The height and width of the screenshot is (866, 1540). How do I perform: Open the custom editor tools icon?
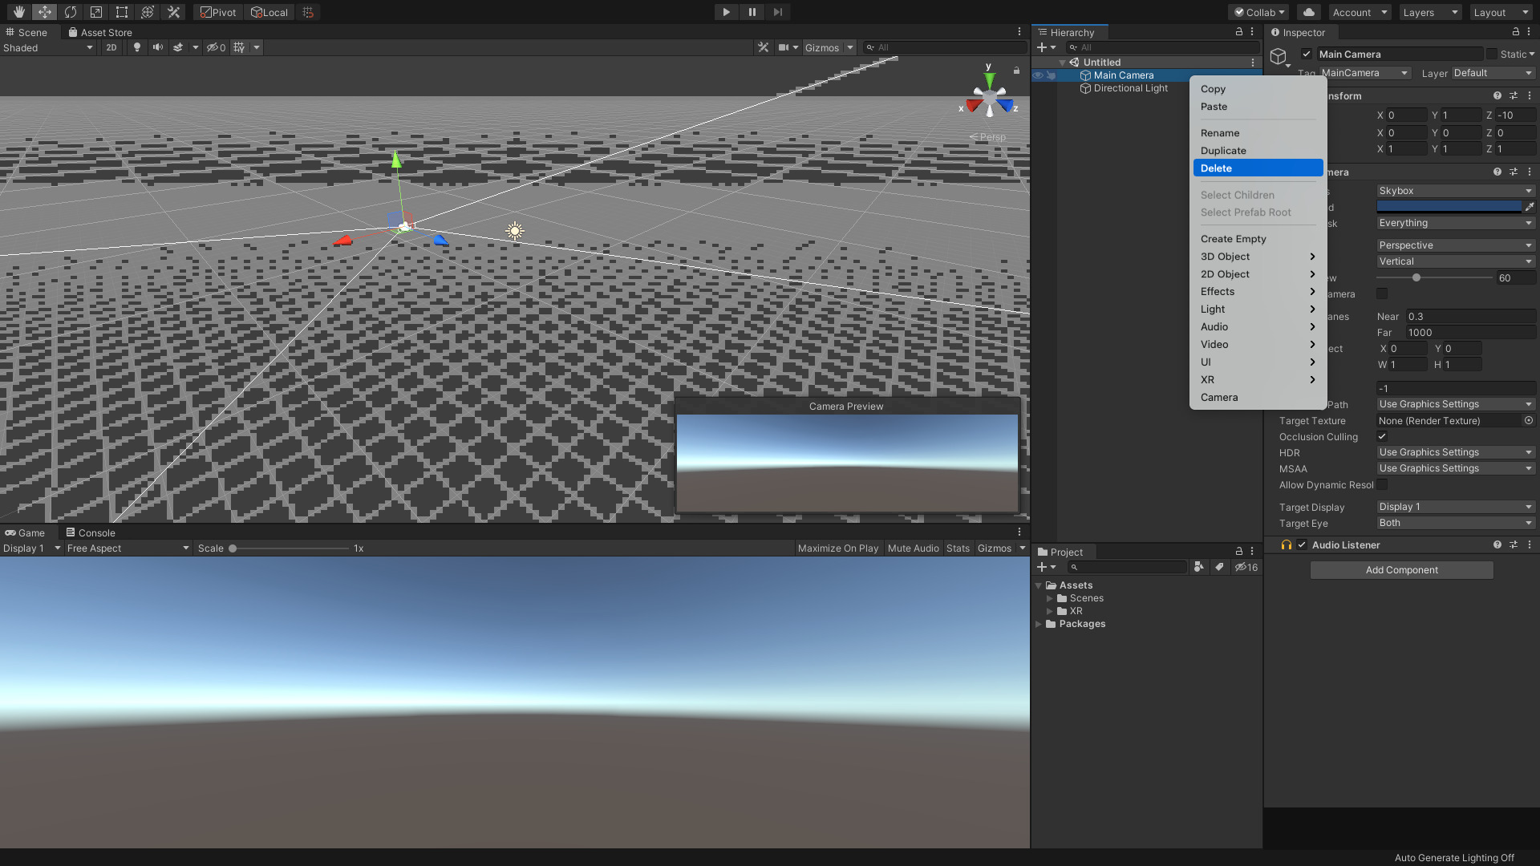(173, 12)
